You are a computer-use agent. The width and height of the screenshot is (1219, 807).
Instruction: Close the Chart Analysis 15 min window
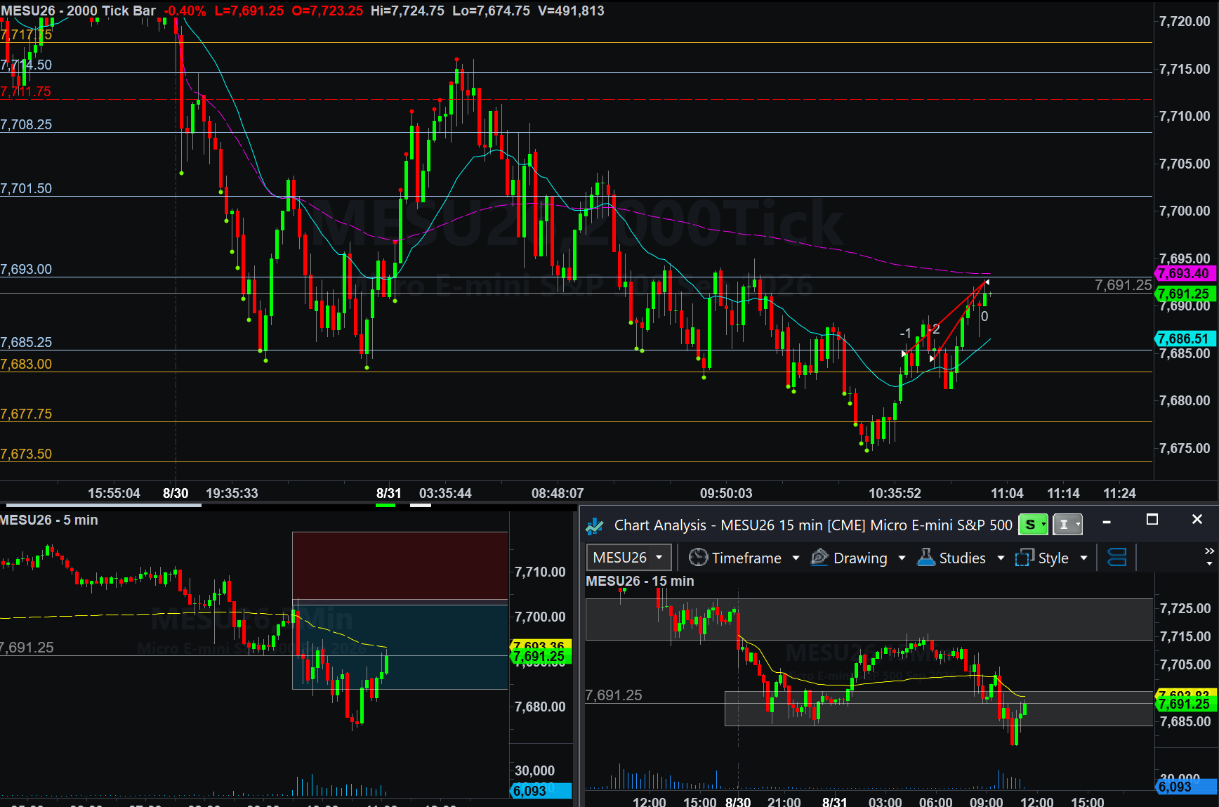click(x=1197, y=520)
